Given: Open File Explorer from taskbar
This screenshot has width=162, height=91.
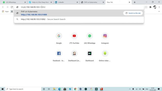Looking at the screenshot, I should 54,89.
